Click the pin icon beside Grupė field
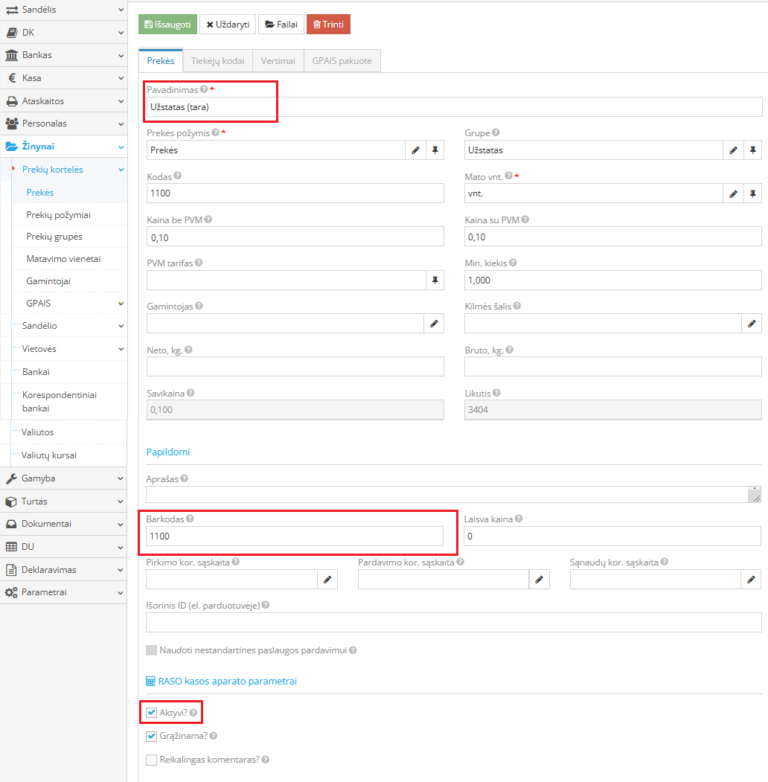Viewport: 768px width, 782px height. (752, 150)
